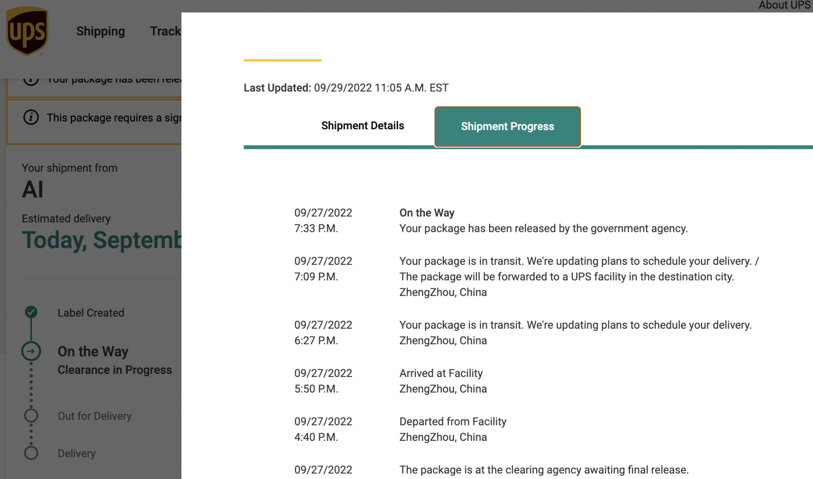Open the About UPS link
Viewport: 813px width, 479px height.
click(x=784, y=5)
